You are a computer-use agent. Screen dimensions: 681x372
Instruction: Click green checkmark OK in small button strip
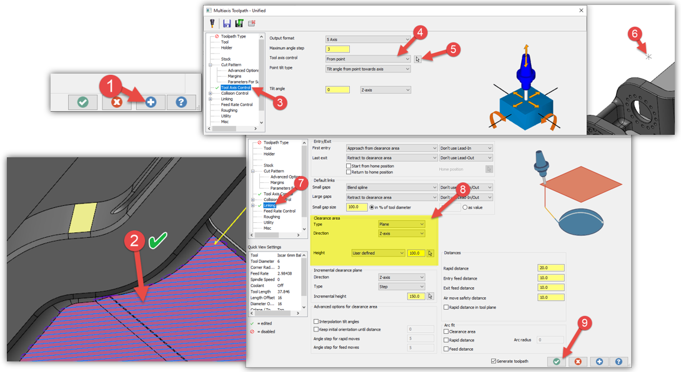coord(82,102)
